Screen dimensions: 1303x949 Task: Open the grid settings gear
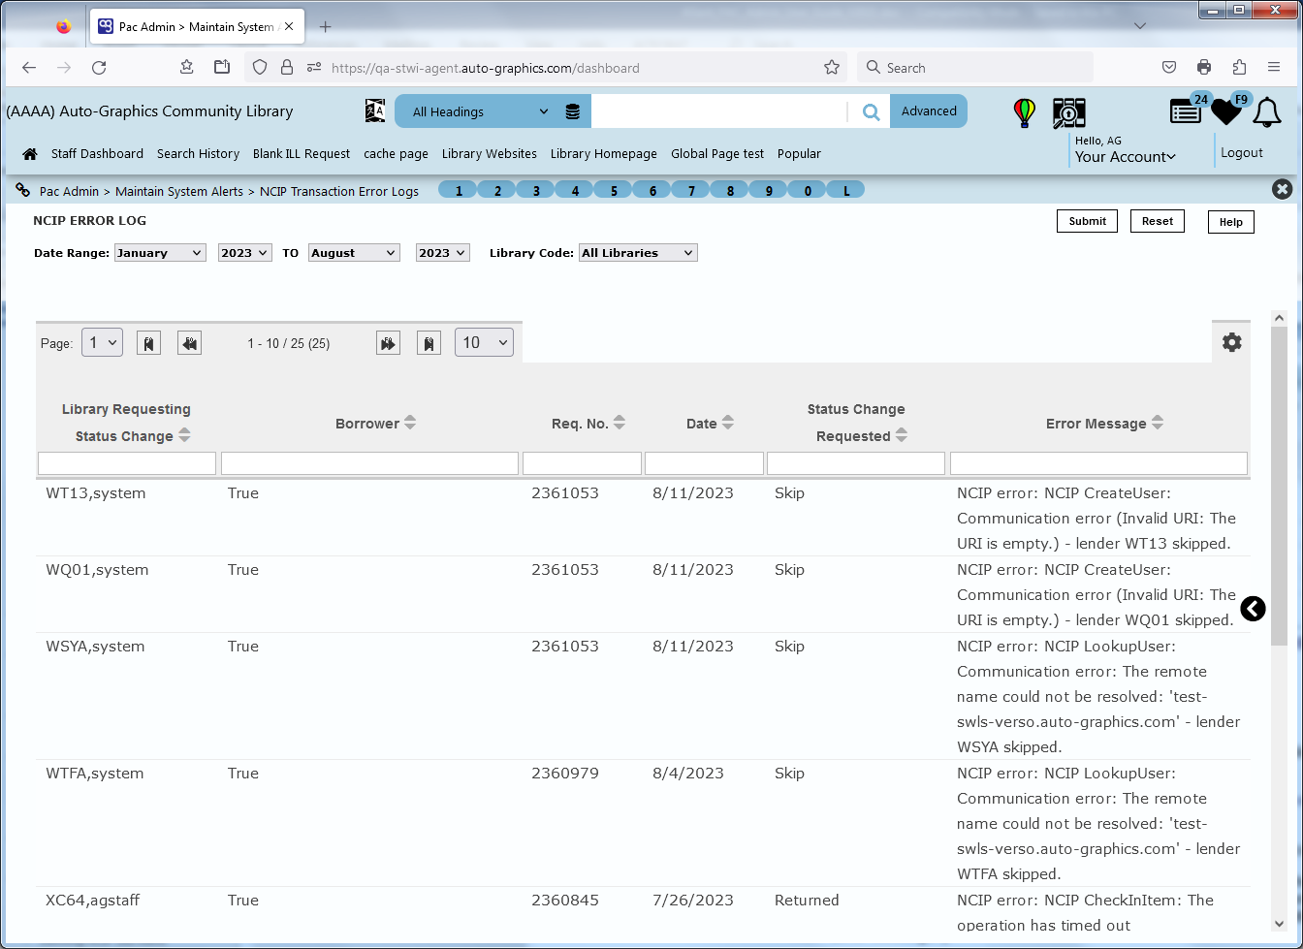(x=1231, y=342)
